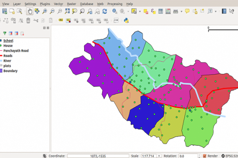Image resolution: width=238 pixels, height=158 pixels.
Task: Click the Save Project As icon
Action: (4, 11)
